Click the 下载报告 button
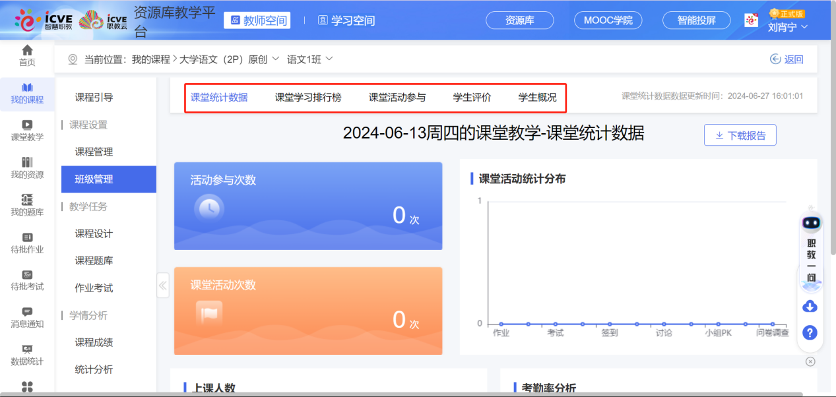Image resolution: width=836 pixels, height=397 pixels. [x=740, y=135]
